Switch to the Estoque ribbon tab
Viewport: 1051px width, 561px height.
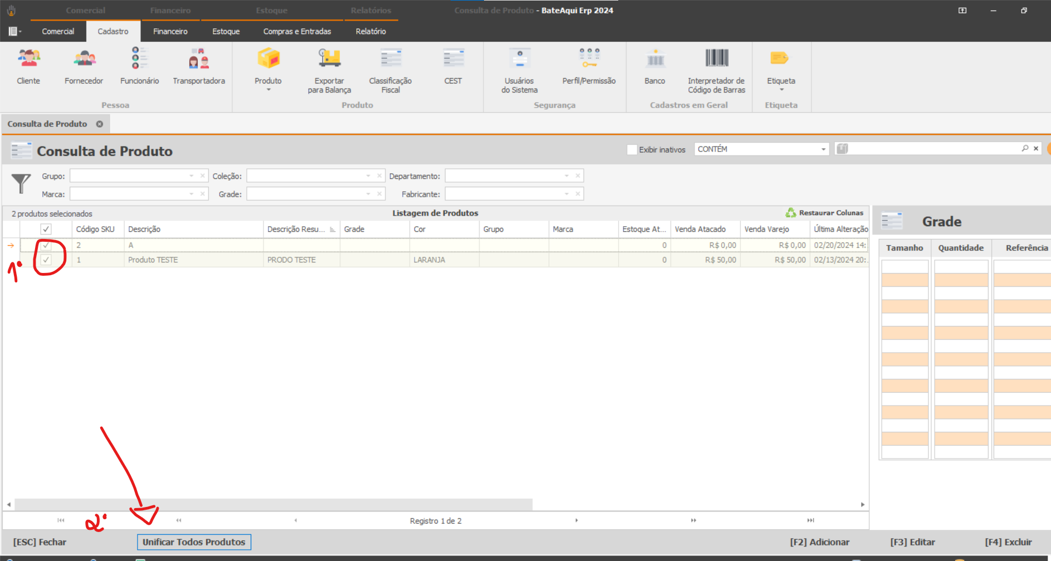click(x=226, y=31)
